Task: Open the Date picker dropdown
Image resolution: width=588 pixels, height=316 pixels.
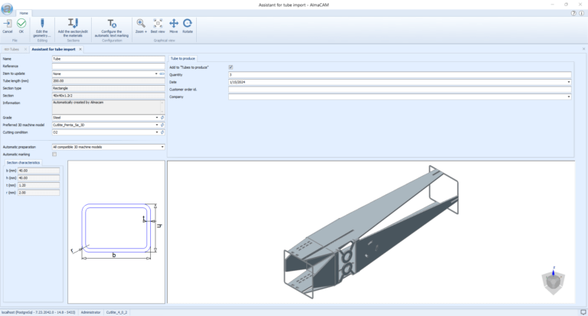Action: click(568, 82)
